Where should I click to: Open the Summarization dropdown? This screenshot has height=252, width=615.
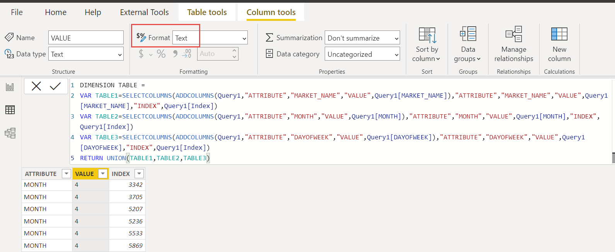(362, 38)
